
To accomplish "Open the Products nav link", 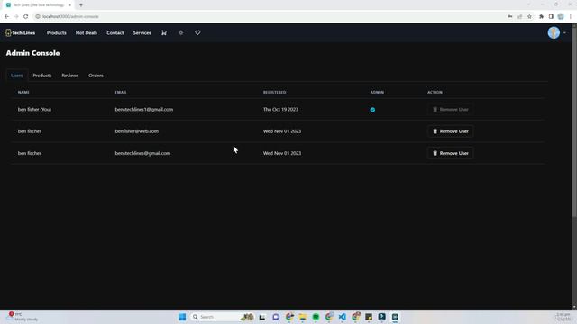I will tap(56, 32).
